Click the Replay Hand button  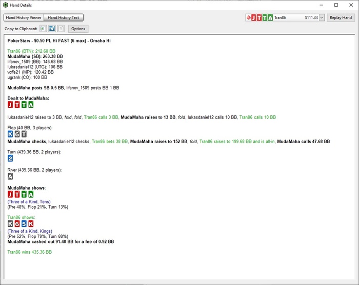coord(341,17)
